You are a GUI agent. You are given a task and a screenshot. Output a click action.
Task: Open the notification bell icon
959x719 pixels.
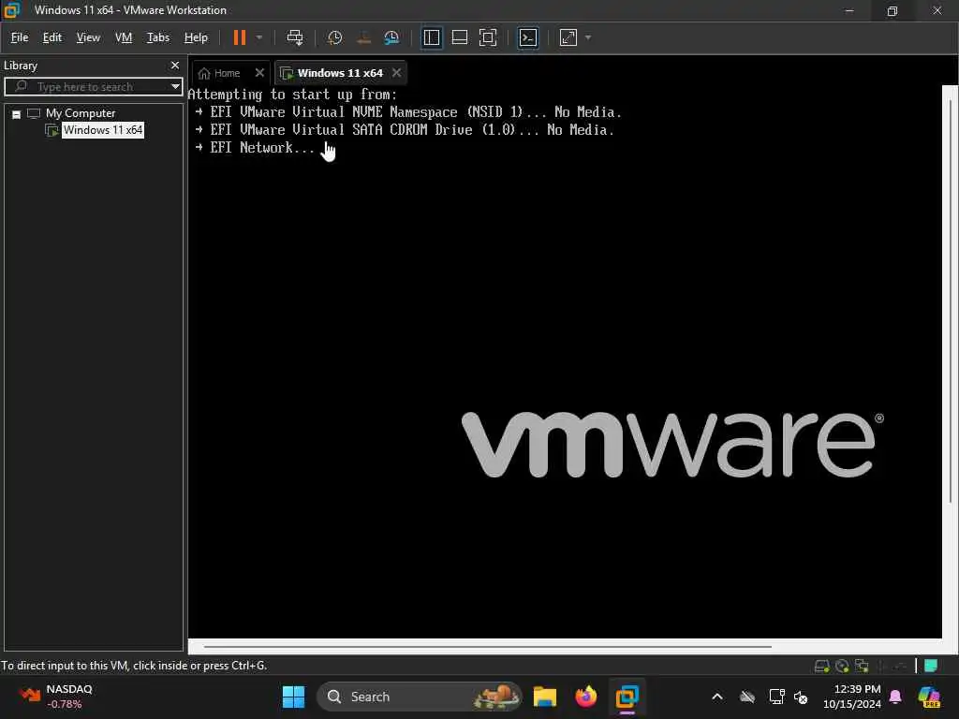(x=895, y=697)
